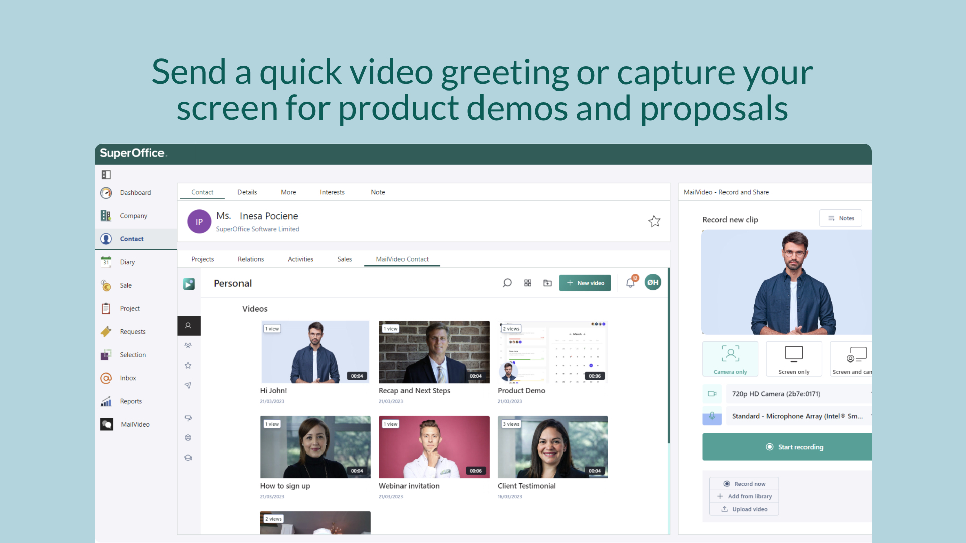The image size is (966, 543).
Task: Click the MailVideo play logo icon
Action: (x=189, y=284)
